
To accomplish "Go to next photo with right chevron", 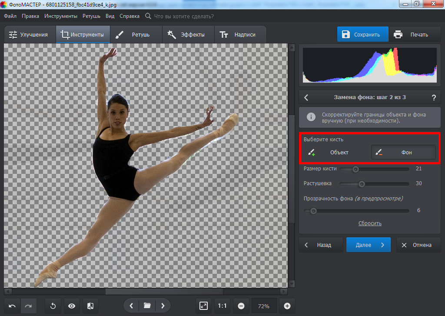I will click(163, 306).
